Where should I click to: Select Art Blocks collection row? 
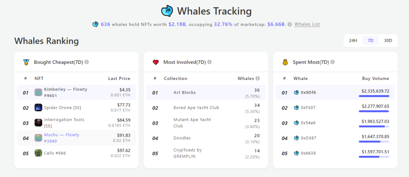coord(184,92)
